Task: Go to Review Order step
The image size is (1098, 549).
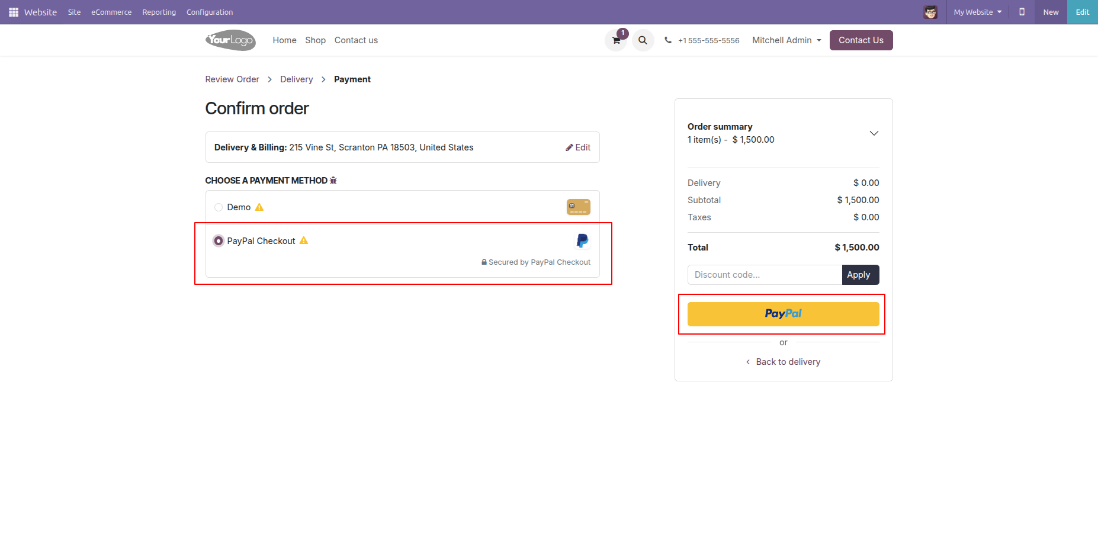Action: (x=232, y=79)
